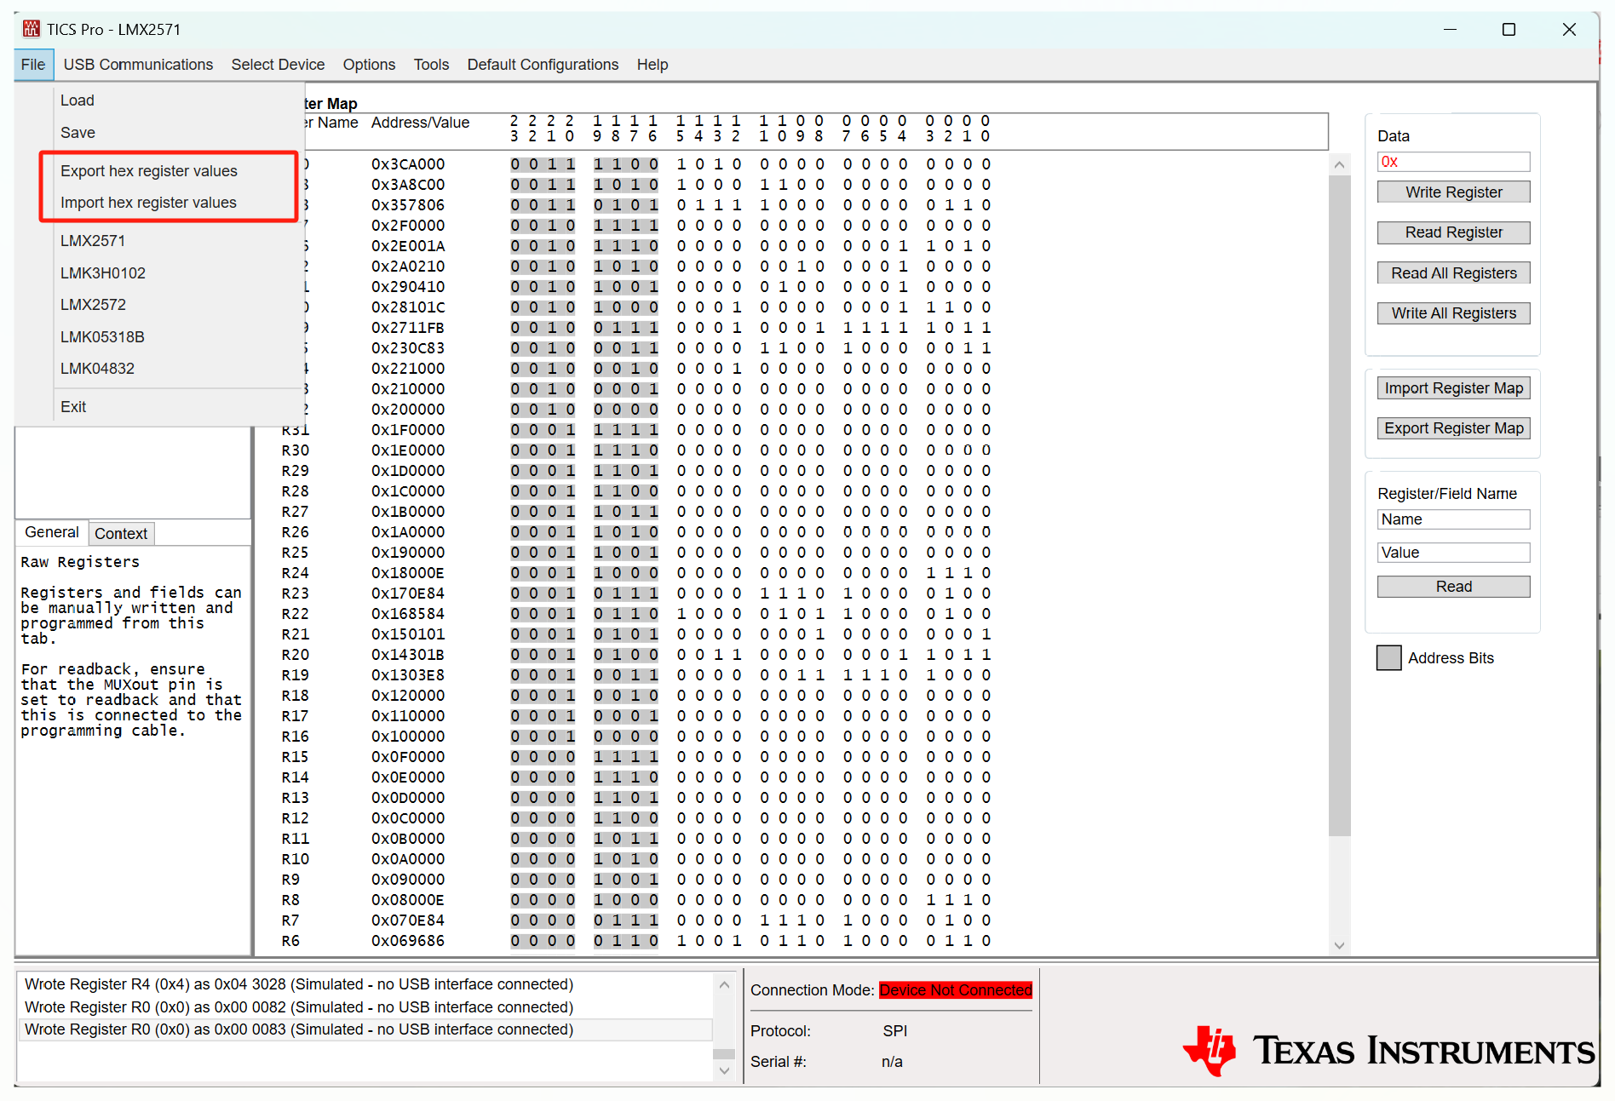Image resolution: width=1615 pixels, height=1101 pixels.
Task: Click value 0x18000E in the R24 row
Action: click(x=408, y=573)
